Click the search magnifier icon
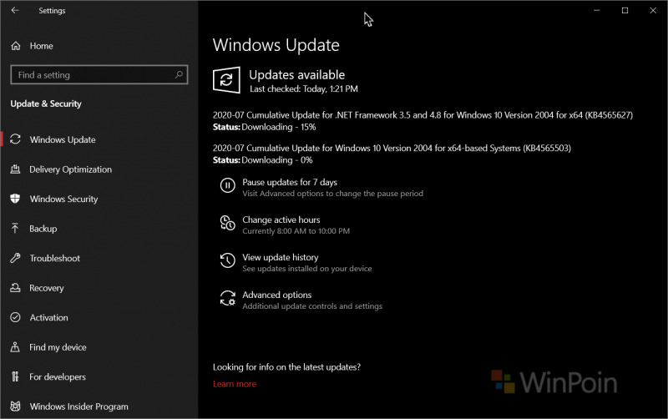 coord(179,75)
